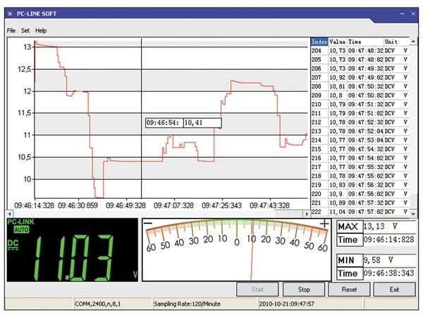Image resolution: width=423 pixels, height=317 pixels.
Task: Click the MAX value field 13,13 V
Action: pyautogui.click(x=389, y=226)
